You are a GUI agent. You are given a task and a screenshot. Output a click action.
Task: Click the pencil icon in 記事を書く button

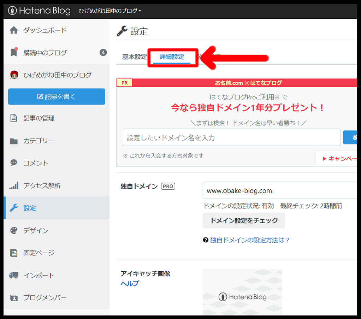tap(40, 96)
